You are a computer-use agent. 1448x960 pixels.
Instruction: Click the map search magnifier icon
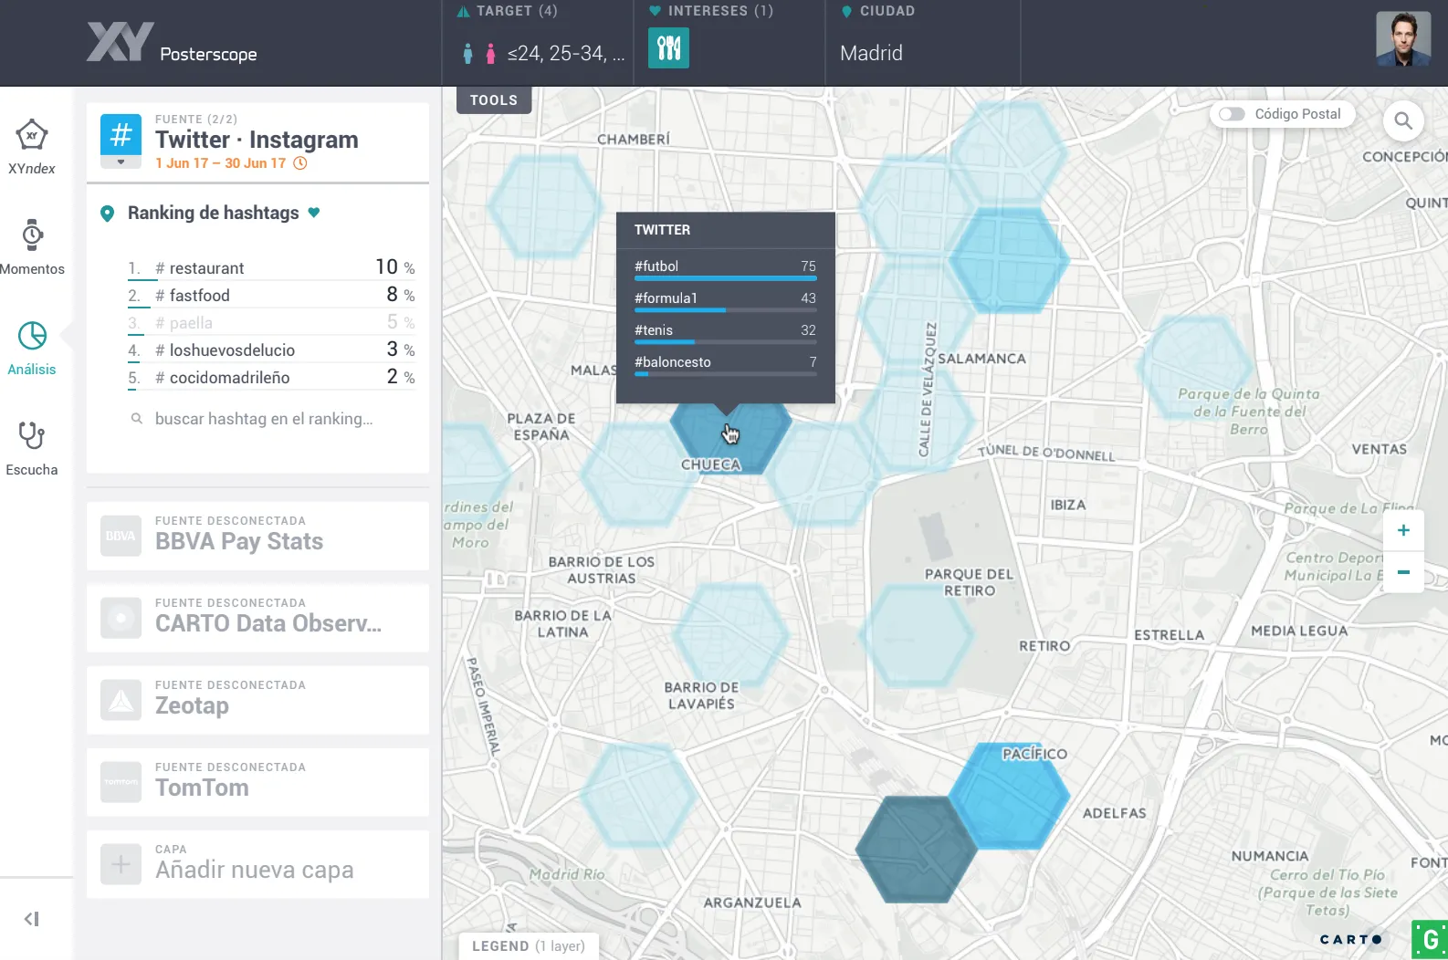click(x=1403, y=120)
